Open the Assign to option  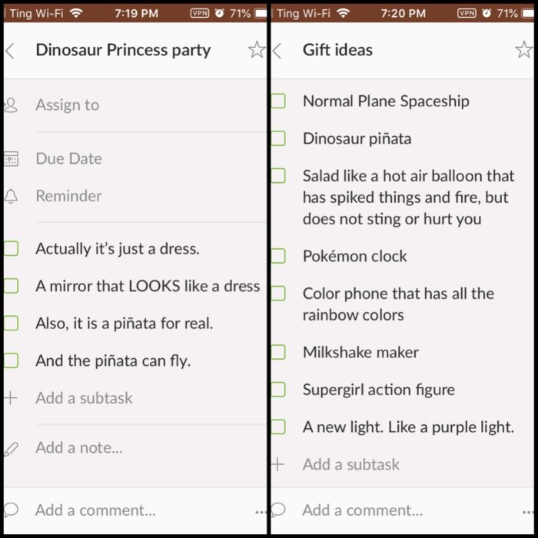135,105
